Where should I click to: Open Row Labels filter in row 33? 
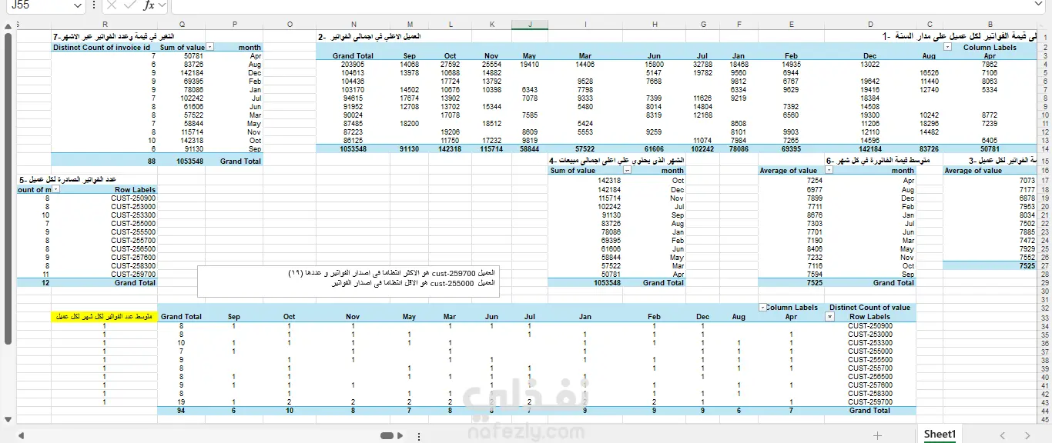point(829,316)
